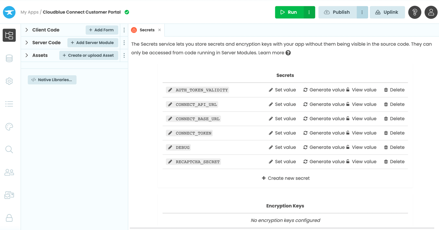Open the Secrets lock sidebar icon
The height and width of the screenshot is (230, 439).
click(9, 218)
